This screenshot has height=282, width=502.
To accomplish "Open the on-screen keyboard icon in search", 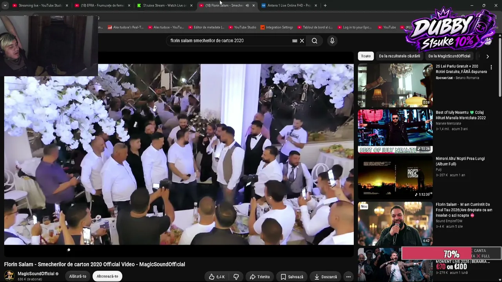I will (295, 41).
